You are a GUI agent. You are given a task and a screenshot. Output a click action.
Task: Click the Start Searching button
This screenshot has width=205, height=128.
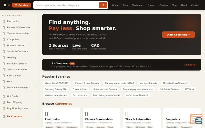[178, 35]
